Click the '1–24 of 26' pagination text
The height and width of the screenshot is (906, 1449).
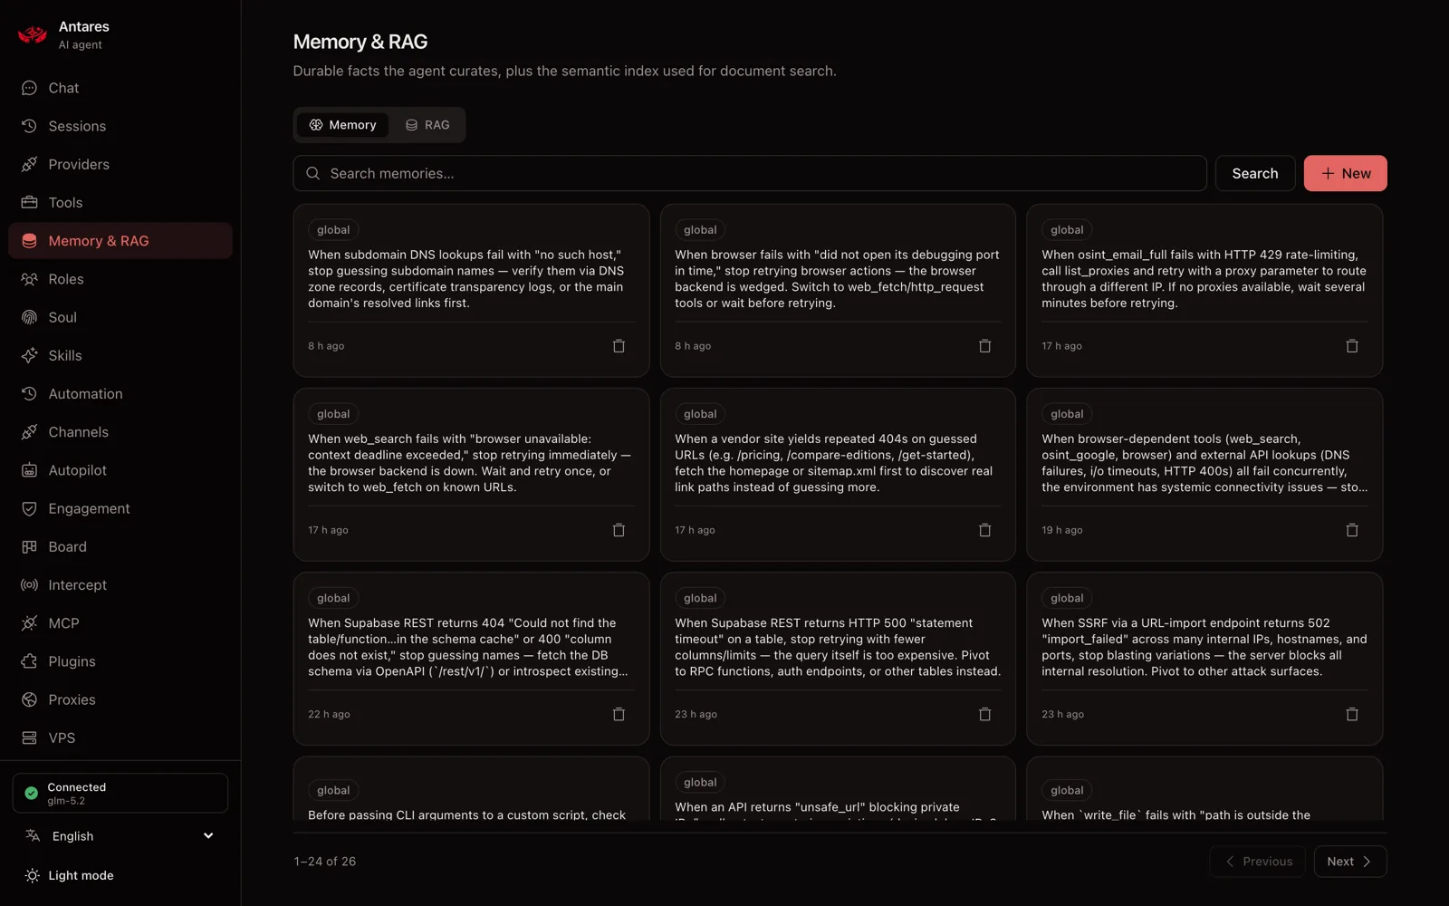pos(324,862)
